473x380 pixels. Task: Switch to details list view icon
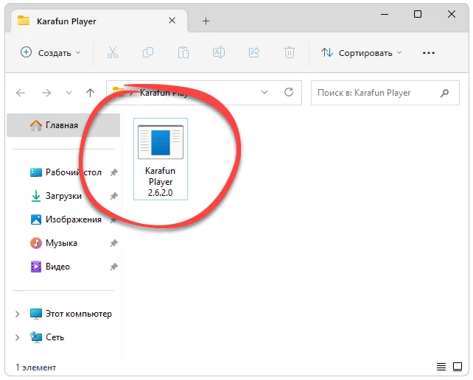pos(441,367)
